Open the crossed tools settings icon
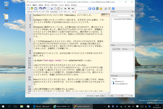 tap(110, 8)
